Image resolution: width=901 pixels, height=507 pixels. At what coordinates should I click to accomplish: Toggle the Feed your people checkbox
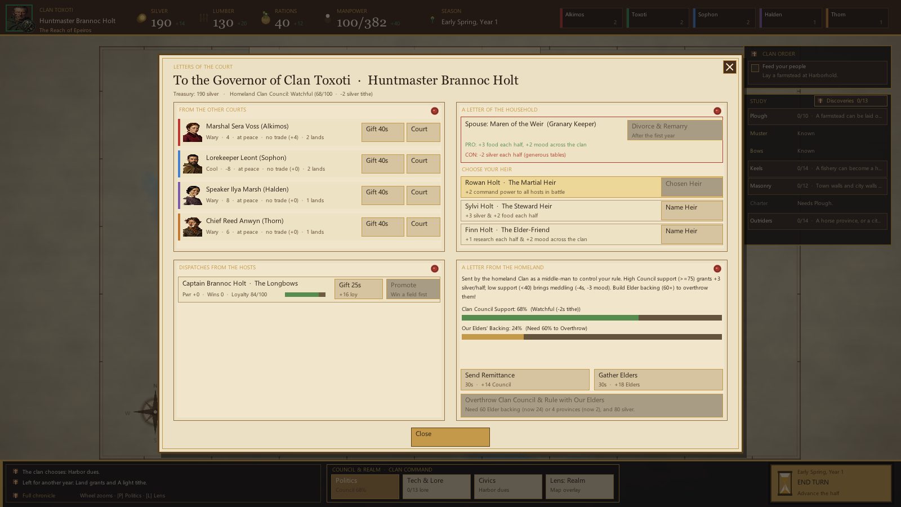click(755, 68)
